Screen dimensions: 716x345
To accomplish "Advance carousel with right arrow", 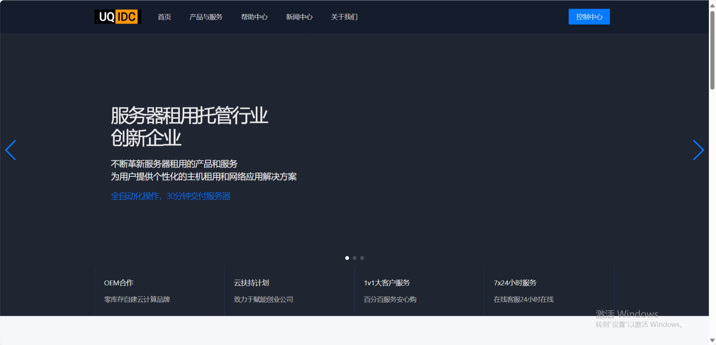I will (698, 150).
